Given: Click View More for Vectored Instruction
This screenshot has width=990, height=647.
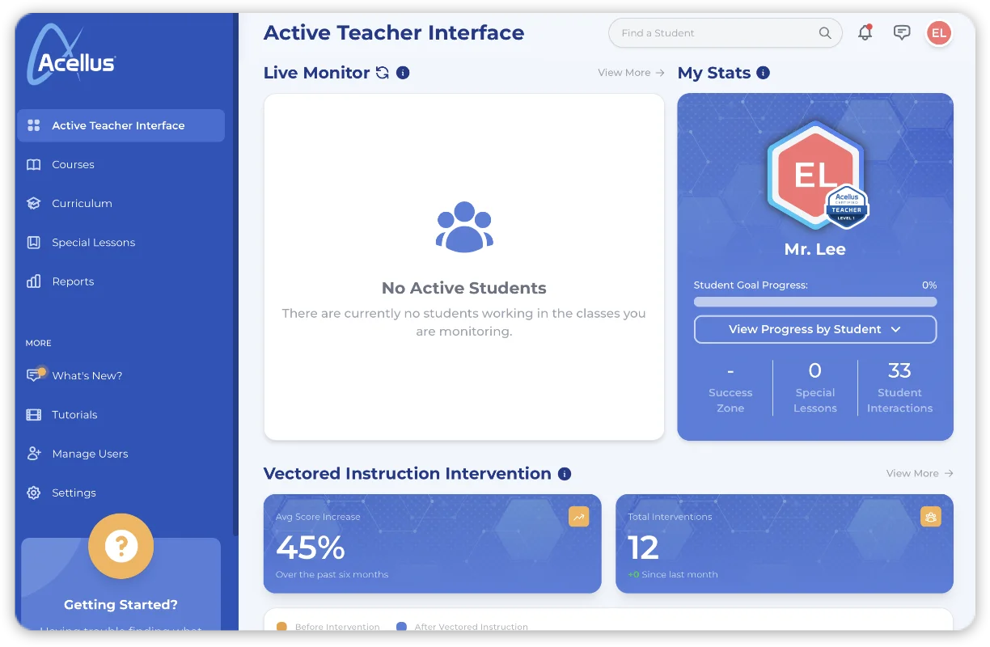Looking at the screenshot, I should pyautogui.click(x=920, y=474).
